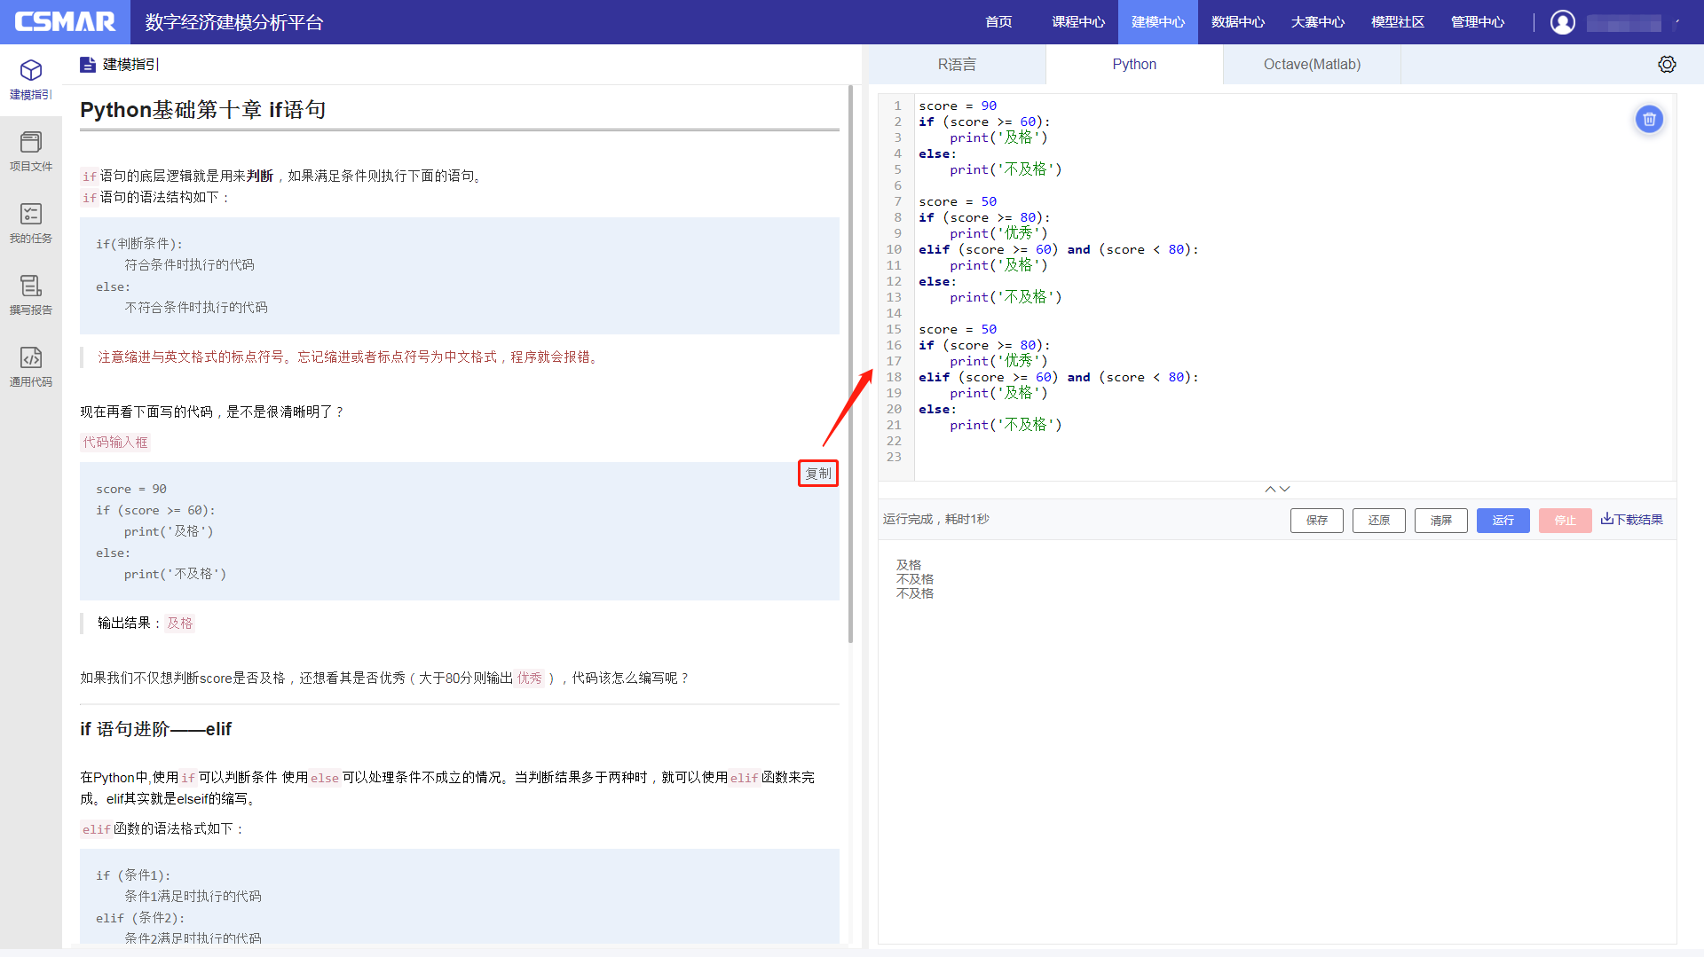Switch to the Octave(Matlab) tab
1704x957 pixels.
coord(1312,64)
